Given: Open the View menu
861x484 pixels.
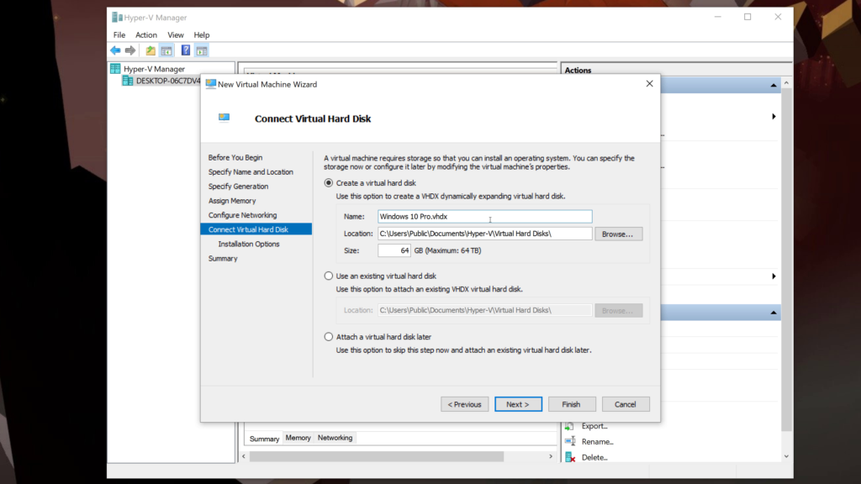Looking at the screenshot, I should click(x=176, y=35).
